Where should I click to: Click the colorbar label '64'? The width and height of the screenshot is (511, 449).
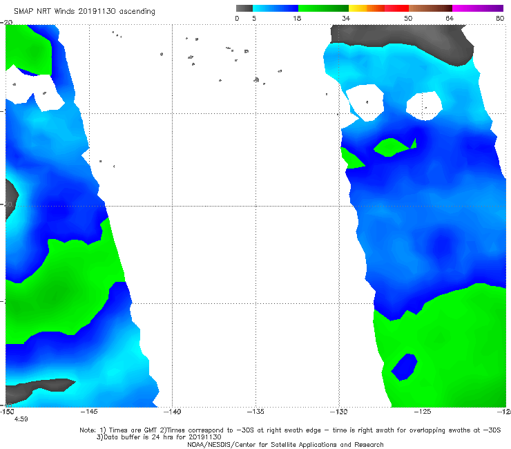point(450,19)
